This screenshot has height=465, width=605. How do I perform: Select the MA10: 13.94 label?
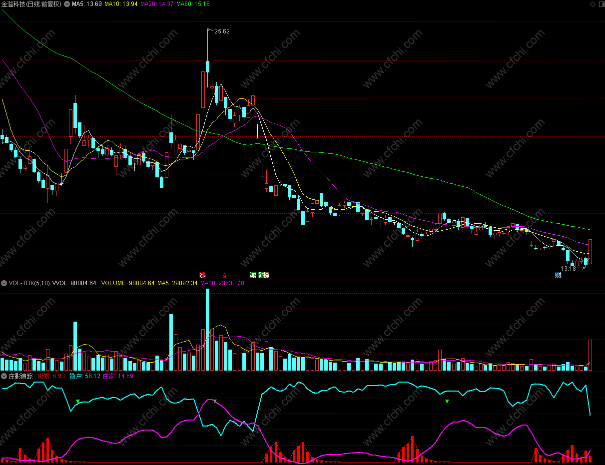(121, 4)
